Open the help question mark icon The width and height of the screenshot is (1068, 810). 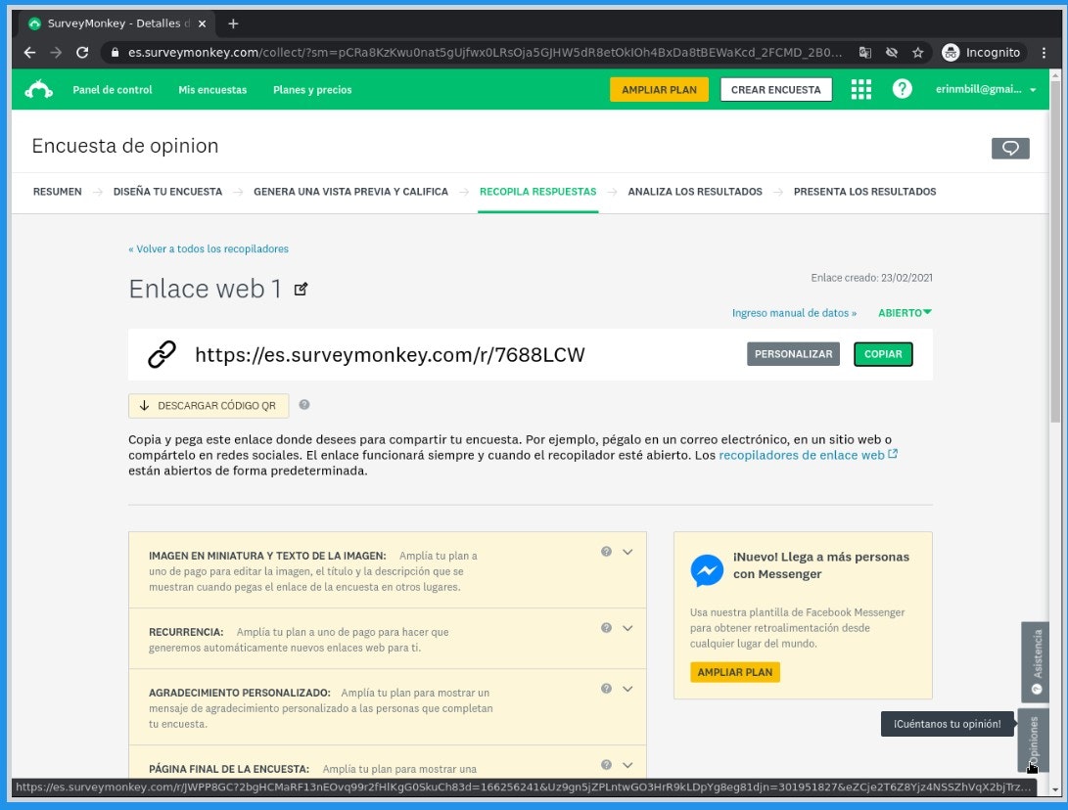(x=902, y=88)
